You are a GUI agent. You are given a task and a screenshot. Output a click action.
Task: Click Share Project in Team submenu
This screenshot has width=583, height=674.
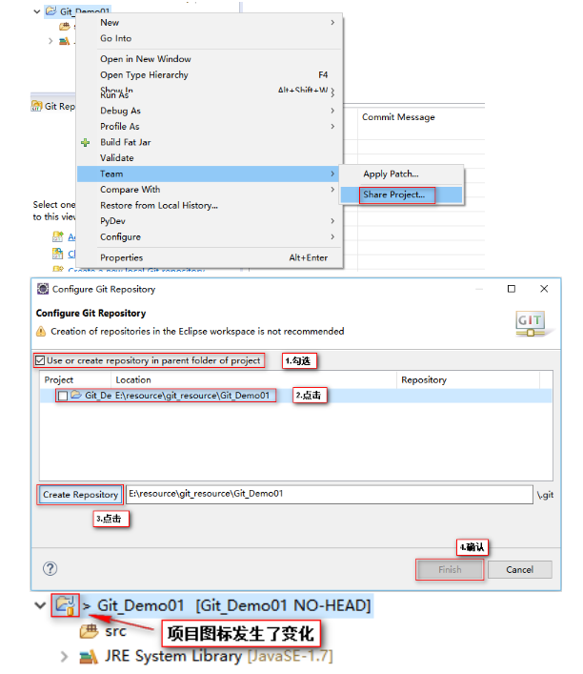coord(401,194)
